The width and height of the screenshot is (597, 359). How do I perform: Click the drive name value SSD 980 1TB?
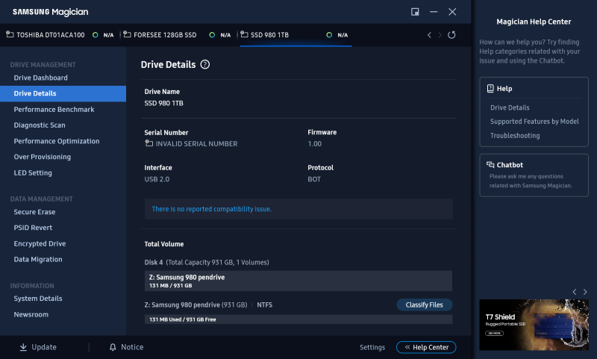[x=163, y=103]
